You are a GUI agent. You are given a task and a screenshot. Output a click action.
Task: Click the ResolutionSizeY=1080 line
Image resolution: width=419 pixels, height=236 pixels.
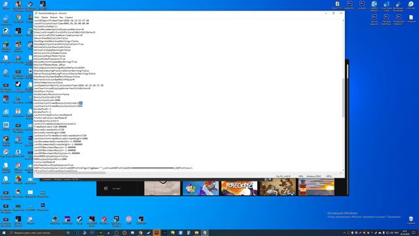point(46,100)
